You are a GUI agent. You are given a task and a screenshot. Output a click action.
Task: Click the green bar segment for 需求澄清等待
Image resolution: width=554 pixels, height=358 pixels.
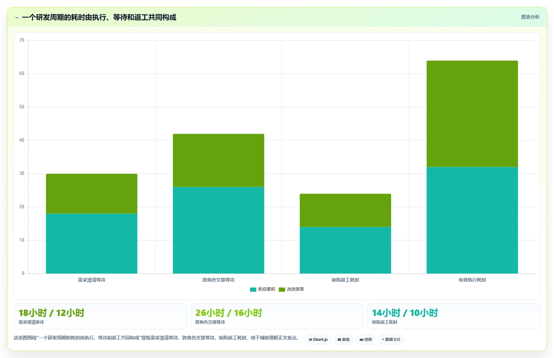[92, 194]
